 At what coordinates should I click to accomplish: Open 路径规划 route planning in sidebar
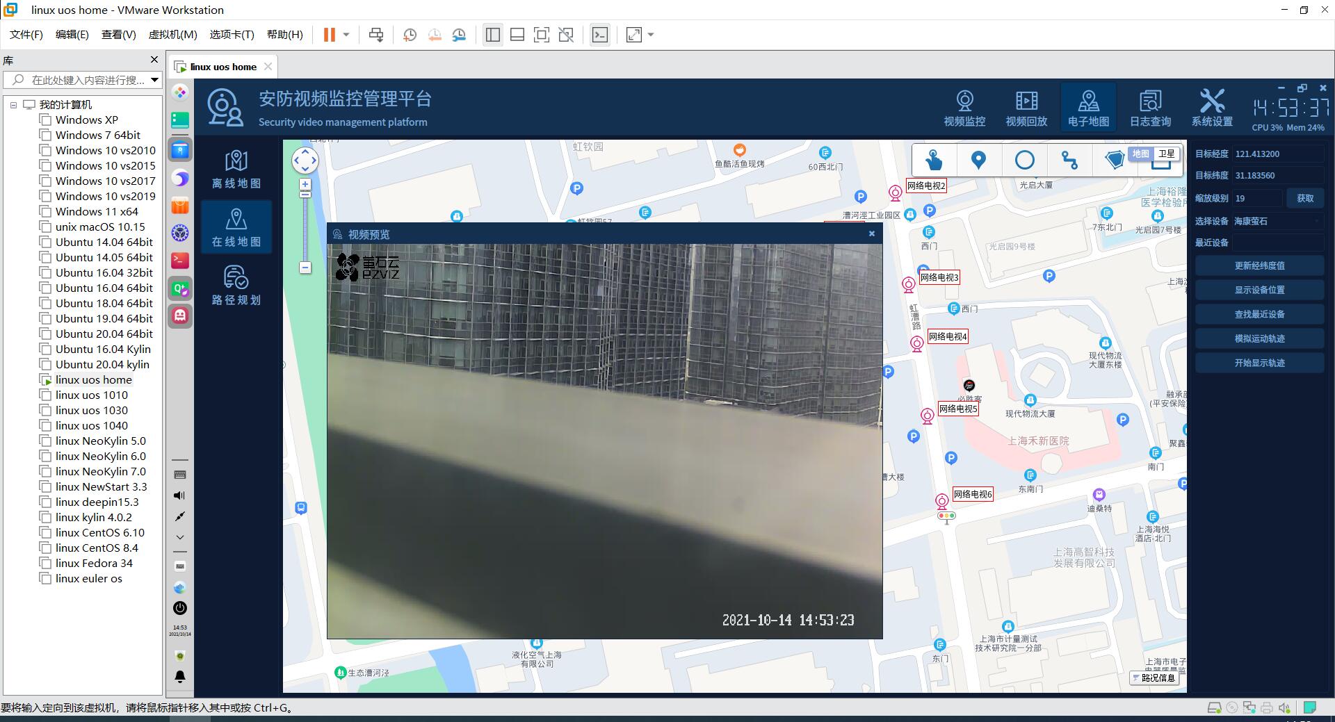coord(236,286)
